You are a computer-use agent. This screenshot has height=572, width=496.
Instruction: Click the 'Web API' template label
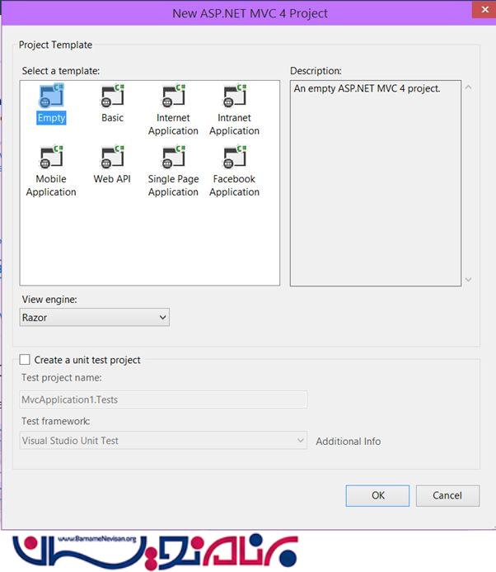[112, 179]
